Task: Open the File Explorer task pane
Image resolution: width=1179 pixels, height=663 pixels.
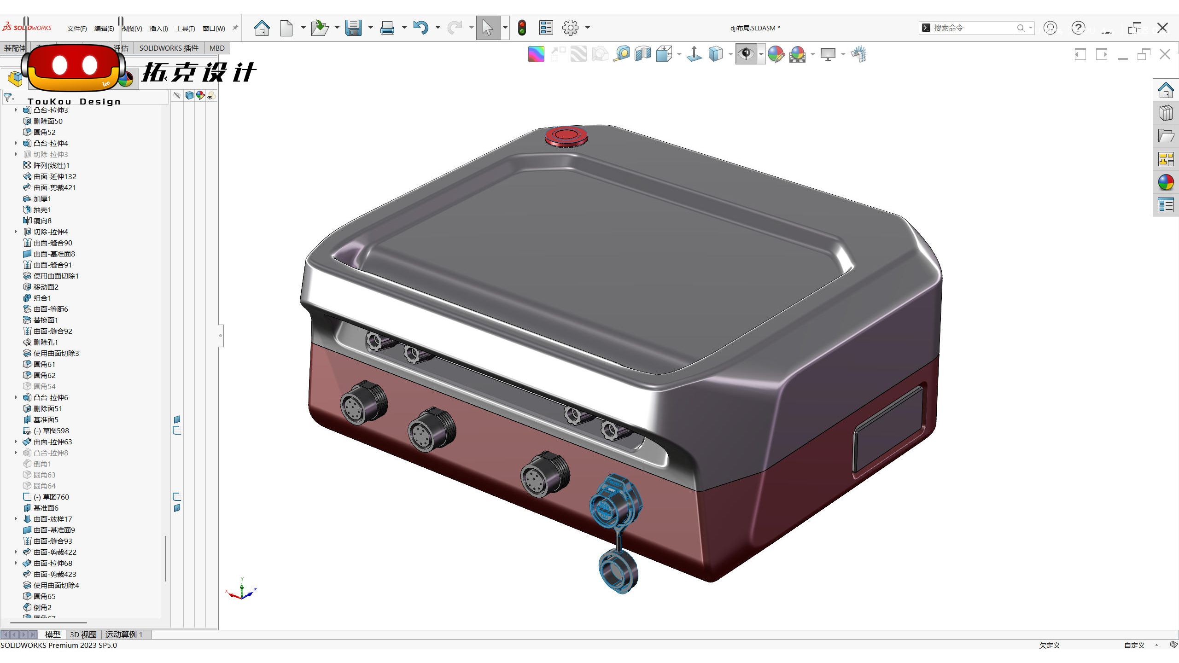Action: 1166,135
